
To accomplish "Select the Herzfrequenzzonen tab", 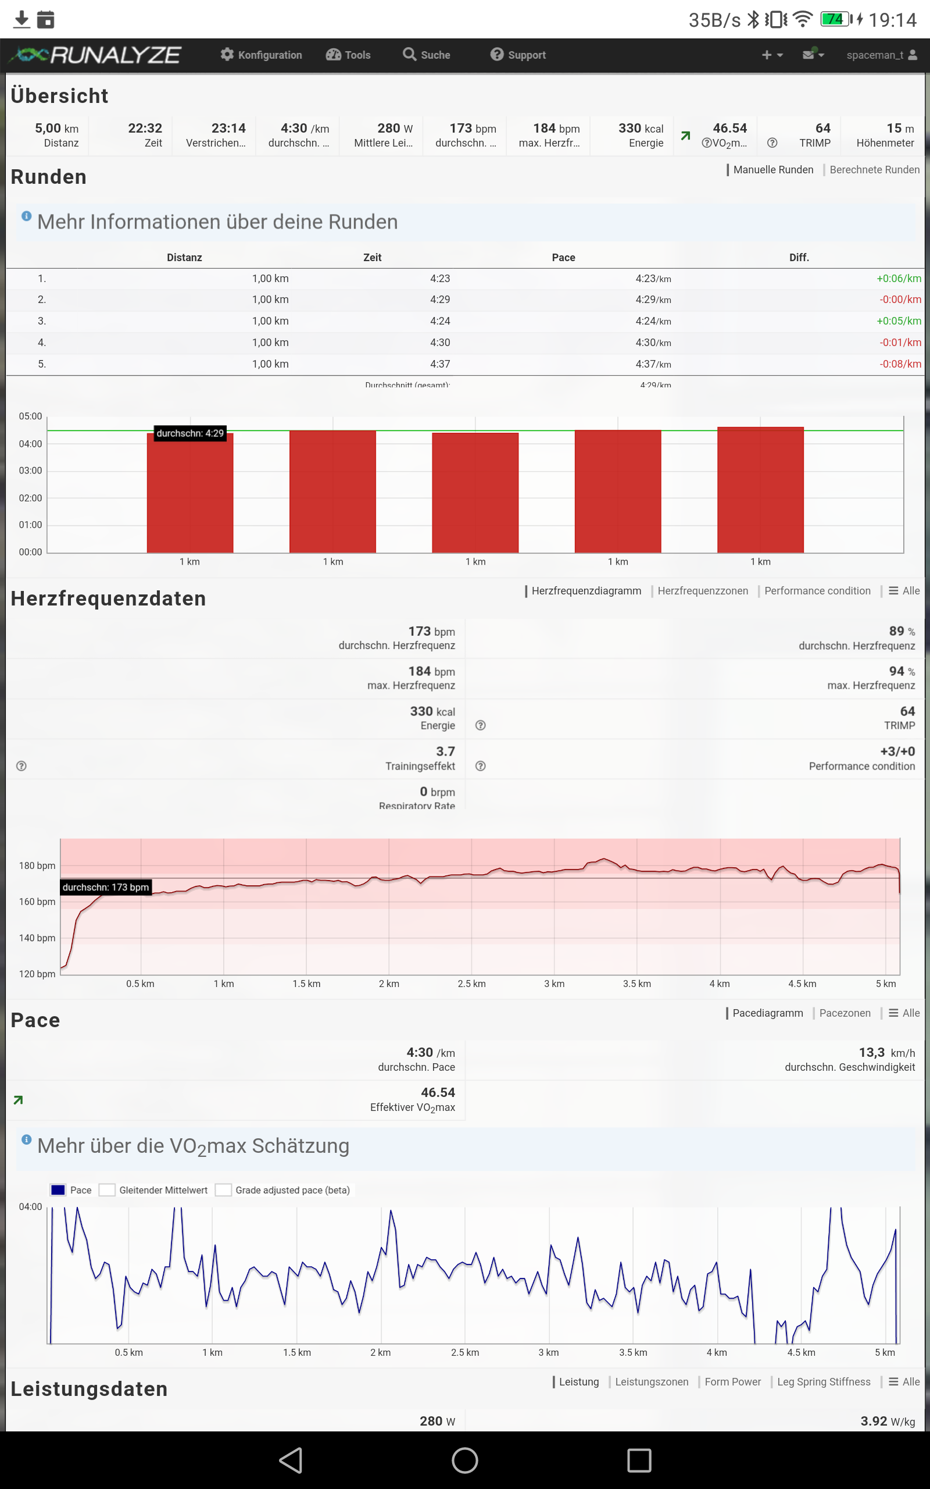I will pos(702,591).
